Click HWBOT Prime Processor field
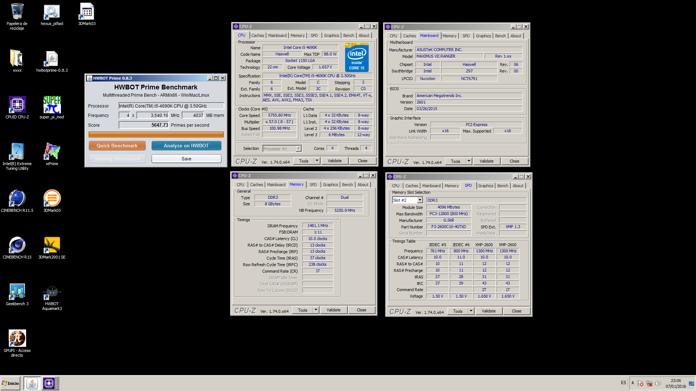 tap(171, 106)
